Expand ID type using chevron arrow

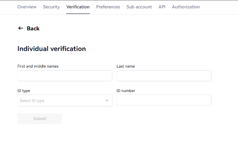click(x=107, y=100)
